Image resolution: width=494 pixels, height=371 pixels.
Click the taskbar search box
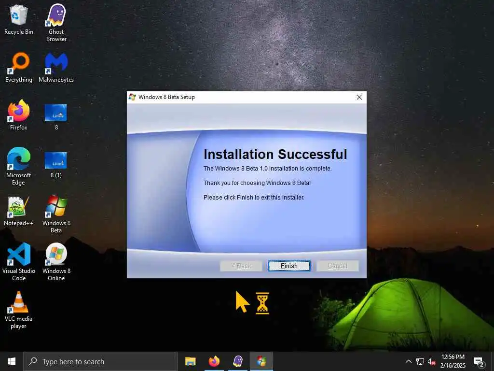(x=100, y=361)
